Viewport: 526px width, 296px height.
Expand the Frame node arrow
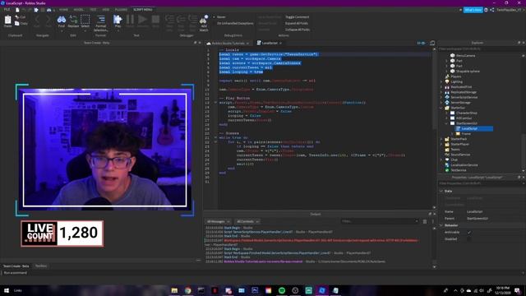[x=452, y=134]
